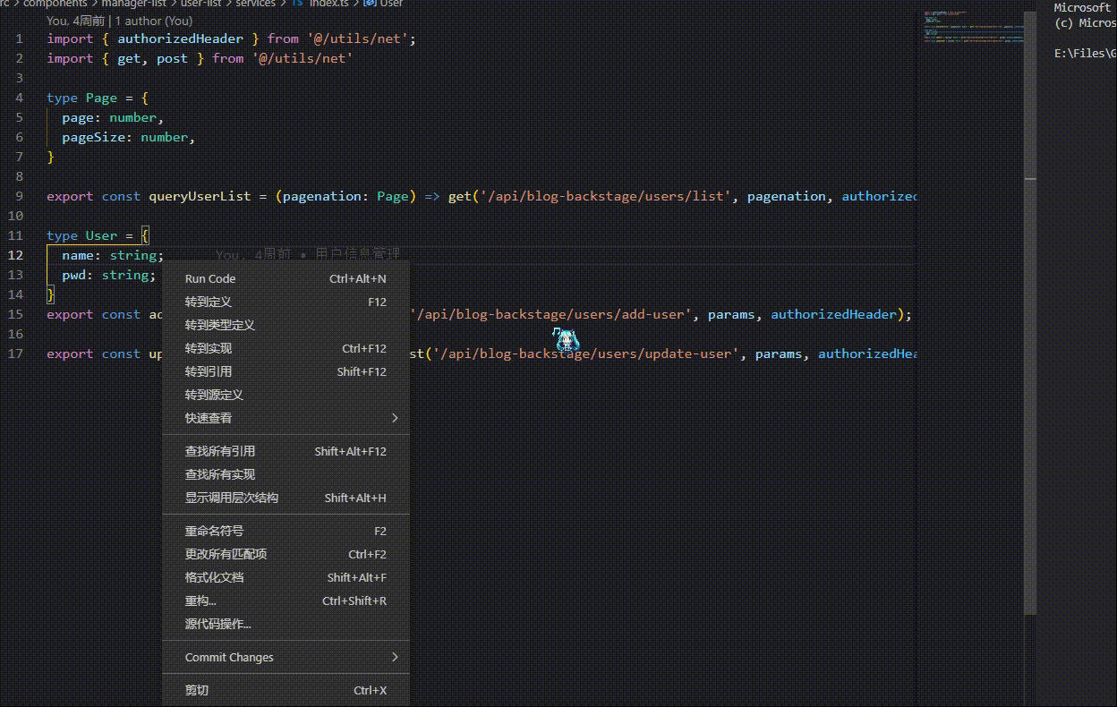Click line number 9 in the gutter
Viewport: 1117px width, 707px height.
pyautogui.click(x=19, y=196)
